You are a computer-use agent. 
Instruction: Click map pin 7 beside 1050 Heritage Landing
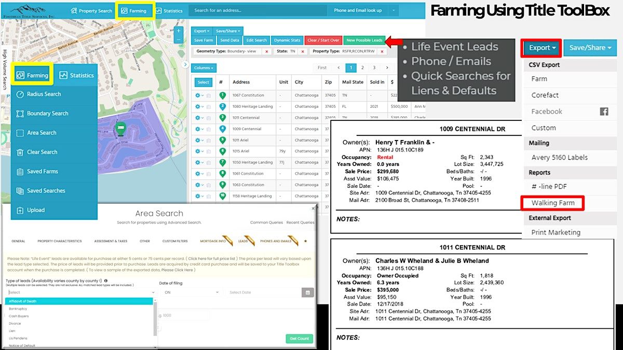pyautogui.click(x=223, y=162)
